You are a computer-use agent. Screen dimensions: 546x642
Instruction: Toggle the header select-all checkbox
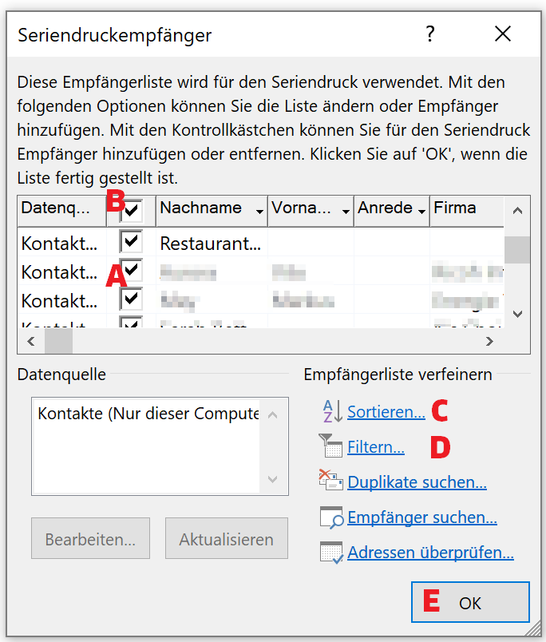(x=132, y=211)
